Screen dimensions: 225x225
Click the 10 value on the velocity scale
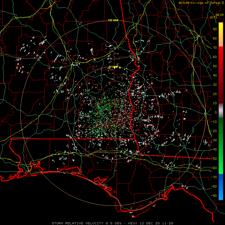point(215,103)
